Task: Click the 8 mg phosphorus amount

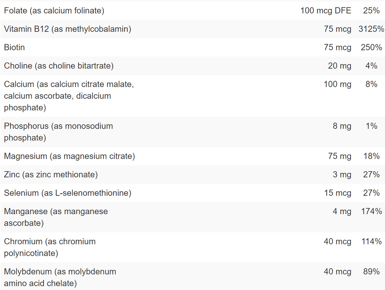Action: point(342,126)
